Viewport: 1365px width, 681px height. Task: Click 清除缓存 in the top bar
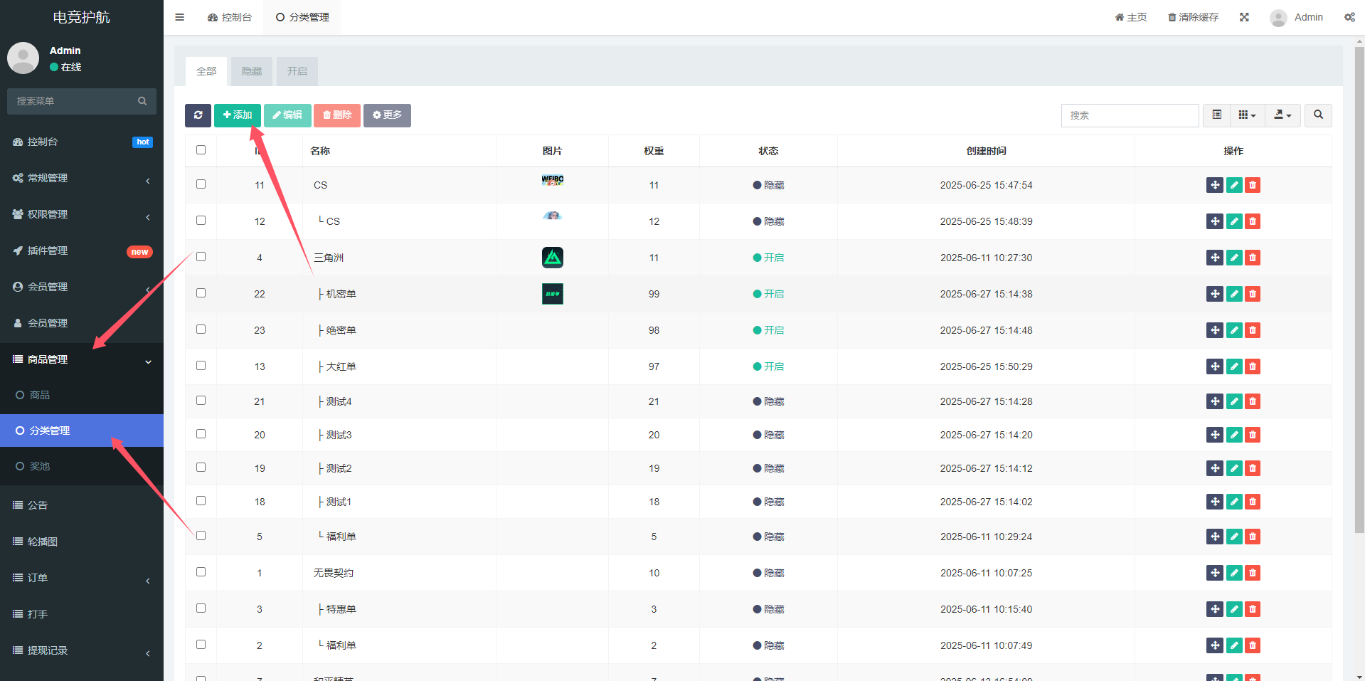(1193, 17)
